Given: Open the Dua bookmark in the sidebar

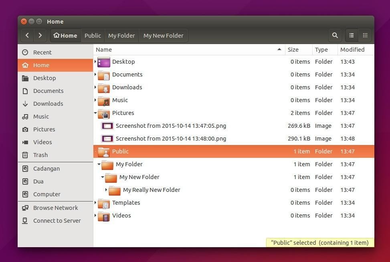Looking at the screenshot, I should tap(38, 181).
